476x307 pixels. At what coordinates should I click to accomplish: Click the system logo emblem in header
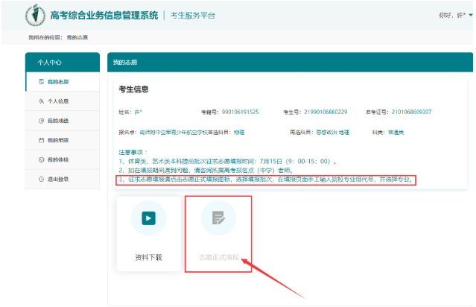(35, 15)
